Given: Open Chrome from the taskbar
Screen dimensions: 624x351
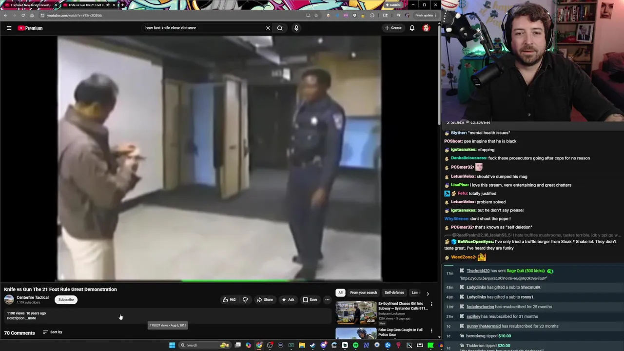Looking at the screenshot, I should pyautogui.click(x=259, y=345).
